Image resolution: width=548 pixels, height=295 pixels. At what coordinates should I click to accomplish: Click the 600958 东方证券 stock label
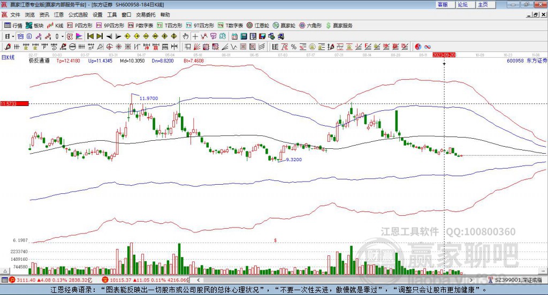[x=527, y=60]
